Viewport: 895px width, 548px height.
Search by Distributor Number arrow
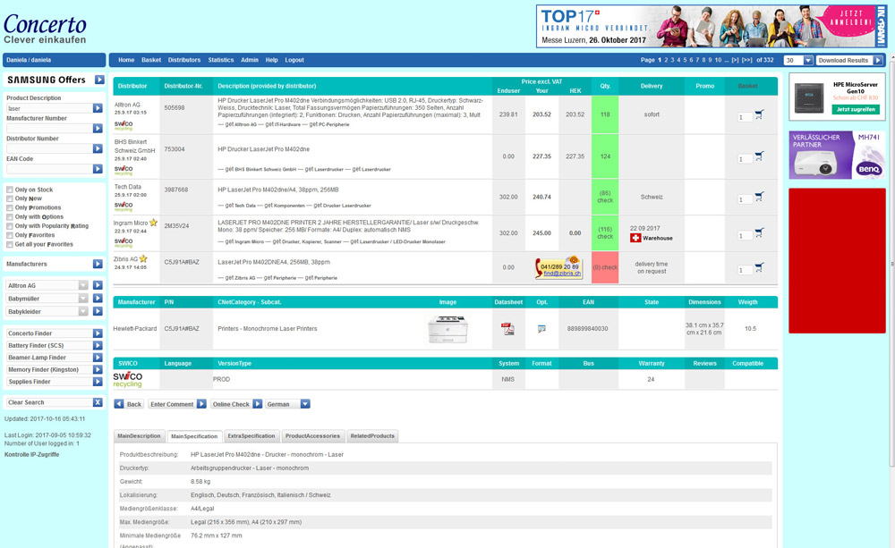coord(98,148)
